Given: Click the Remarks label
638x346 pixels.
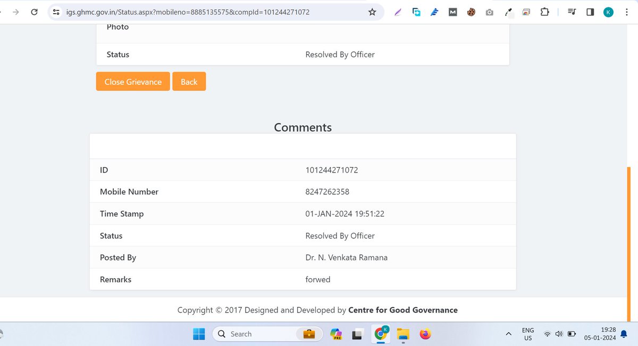Looking at the screenshot, I should pos(115,279).
